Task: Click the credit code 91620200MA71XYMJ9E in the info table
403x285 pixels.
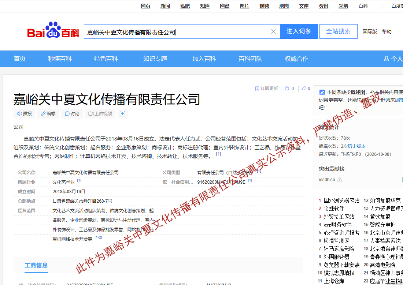Action: coord(221,182)
